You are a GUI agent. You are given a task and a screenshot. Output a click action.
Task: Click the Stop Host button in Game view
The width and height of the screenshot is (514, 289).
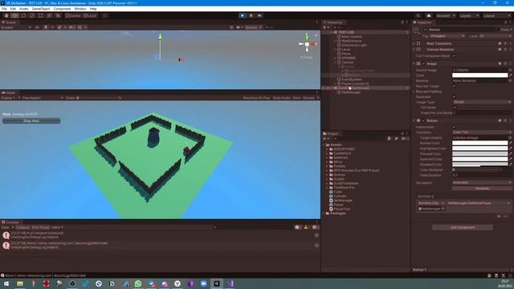click(x=31, y=121)
